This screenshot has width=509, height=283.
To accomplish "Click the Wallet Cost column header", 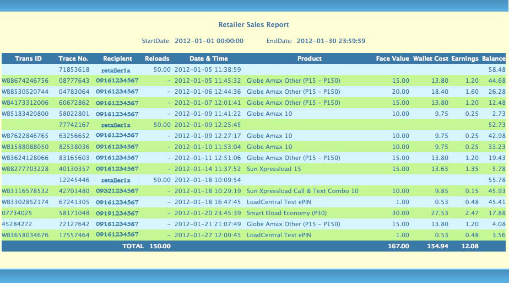I will 430,58.
